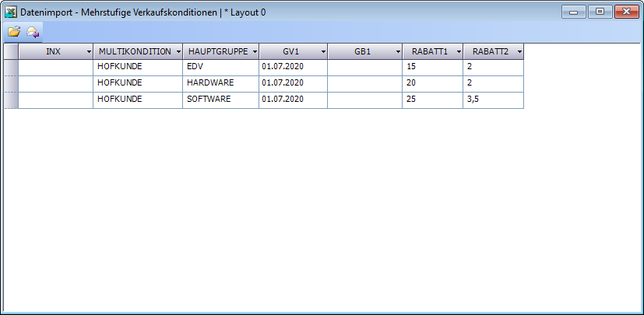Click the select-all corner cell of the grid
Image resolution: width=644 pixels, height=315 pixels.
point(11,51)
